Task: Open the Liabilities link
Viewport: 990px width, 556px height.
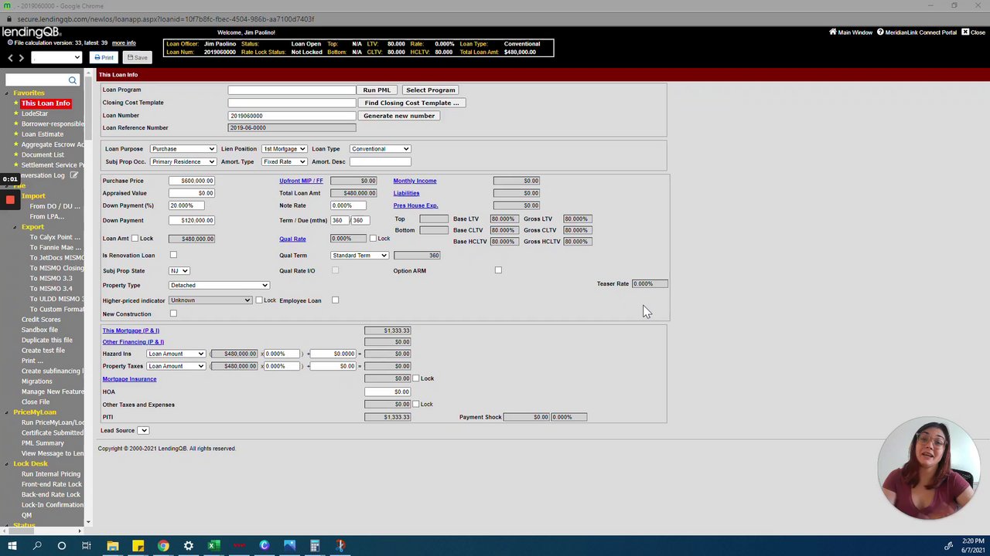Action: (406, 193)
